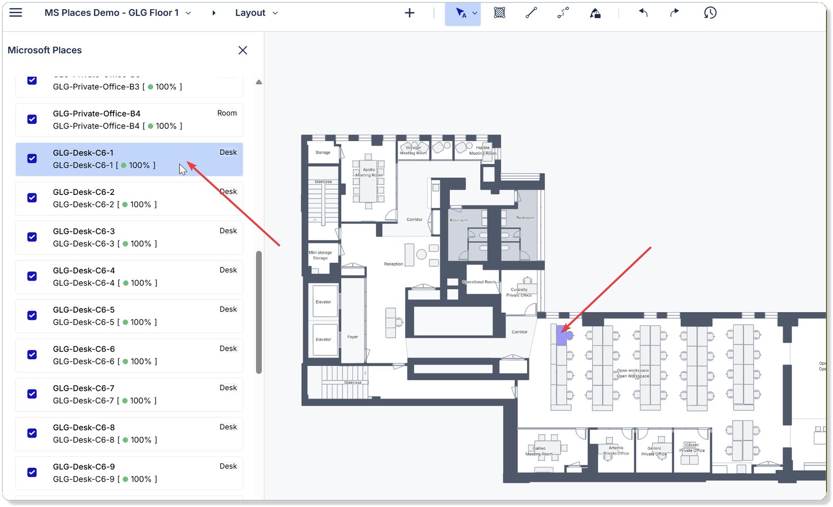
Task: Click the GLG-Desk-C6-8 row title
Action: pos(84,427)
